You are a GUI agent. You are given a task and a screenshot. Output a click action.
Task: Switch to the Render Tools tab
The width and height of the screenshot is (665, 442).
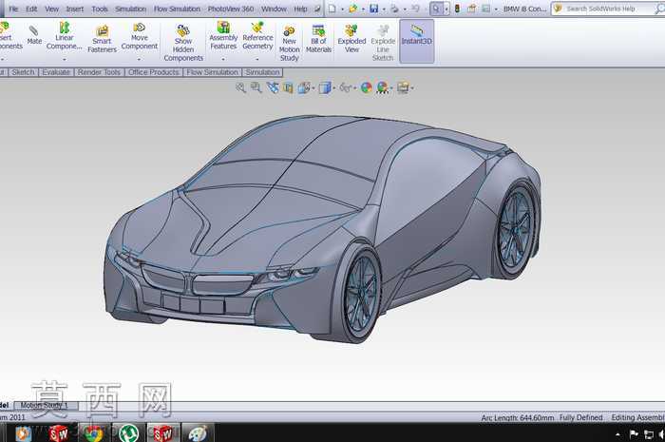tap(99, 72)
